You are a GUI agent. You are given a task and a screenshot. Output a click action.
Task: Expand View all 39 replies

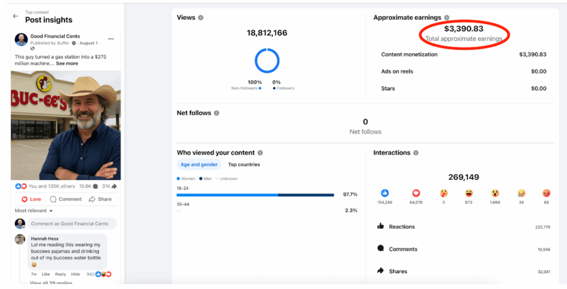pos(51,283)
